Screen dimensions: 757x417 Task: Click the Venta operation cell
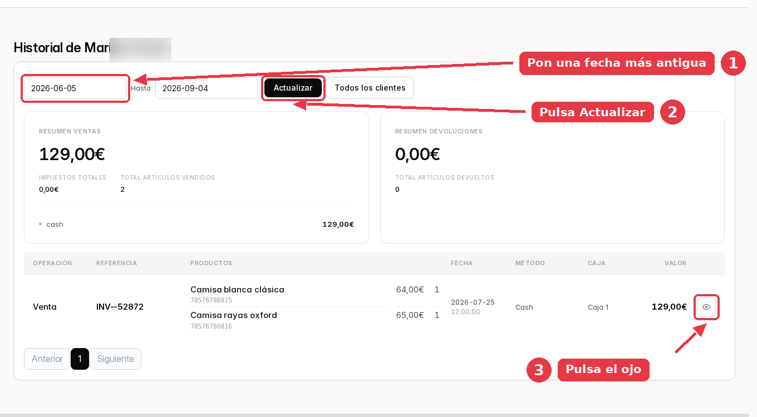pos(45,307)
